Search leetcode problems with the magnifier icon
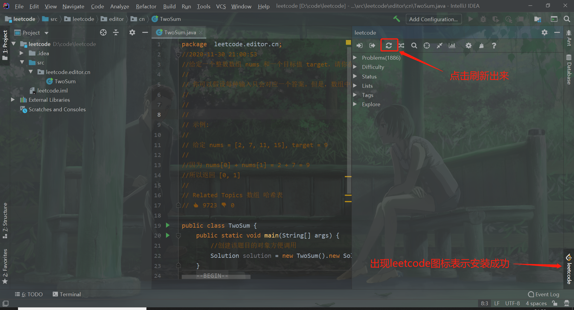This screenshot has width=574, height=310. click(x=414, y=45)
